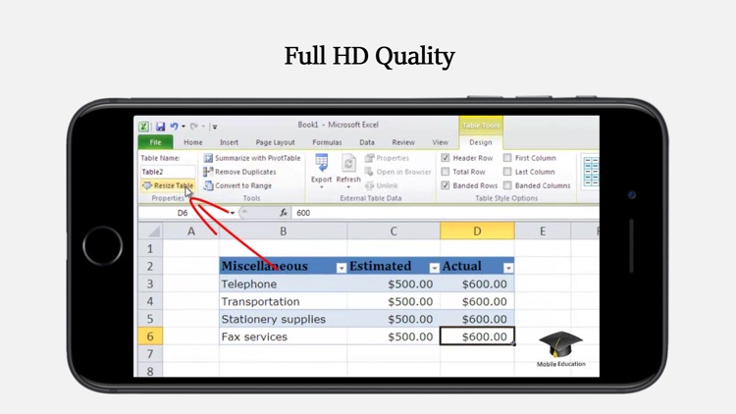The height and width of the screenshot is (414, 736).
Task: Select row 6 header
Action: (x=150, y=336)
